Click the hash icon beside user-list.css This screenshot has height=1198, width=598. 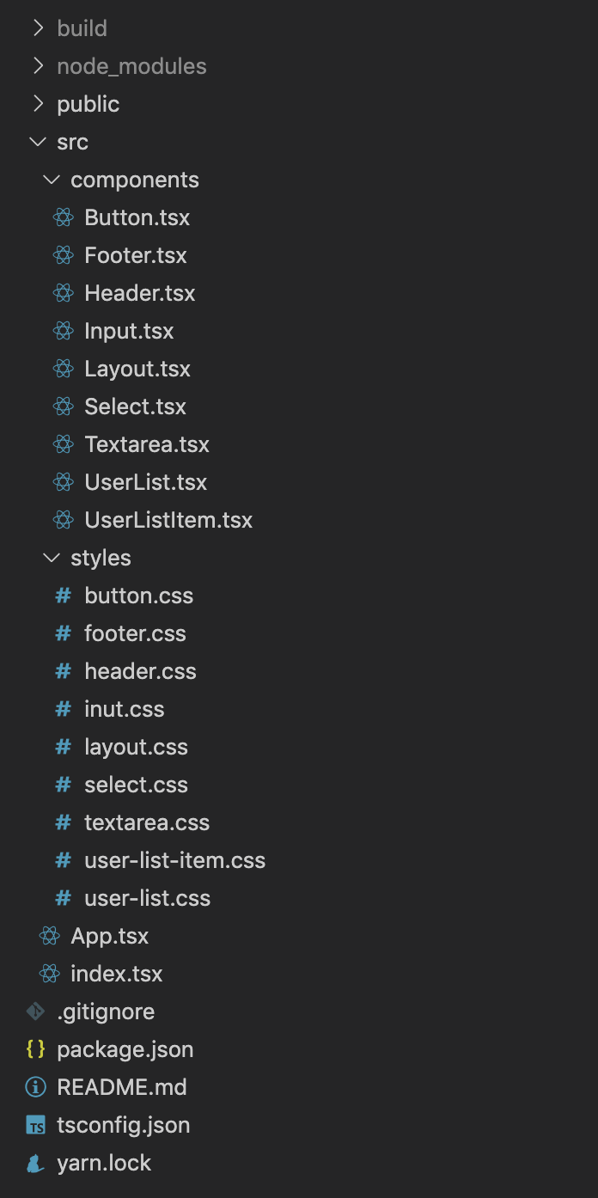[x=63, y=898]
